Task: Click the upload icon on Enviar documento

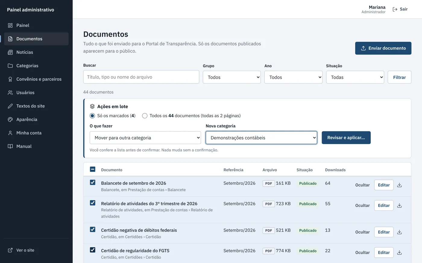Action: [363, 48]
